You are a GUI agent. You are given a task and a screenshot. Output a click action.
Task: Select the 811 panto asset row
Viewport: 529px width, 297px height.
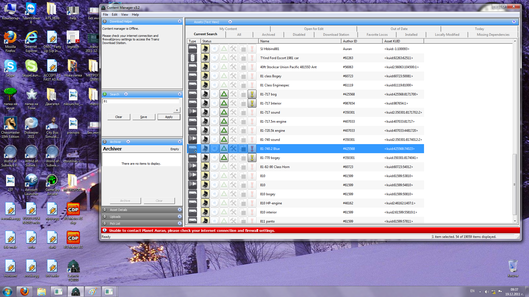point(306,221)
